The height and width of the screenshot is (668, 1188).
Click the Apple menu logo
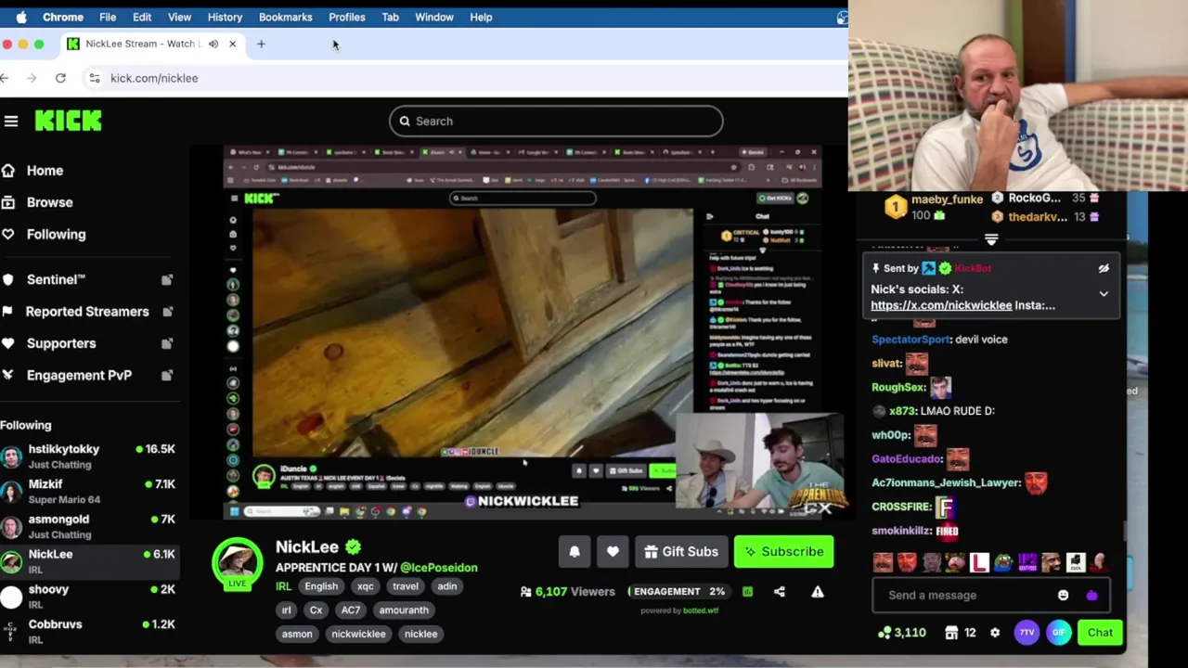[21, 17]
